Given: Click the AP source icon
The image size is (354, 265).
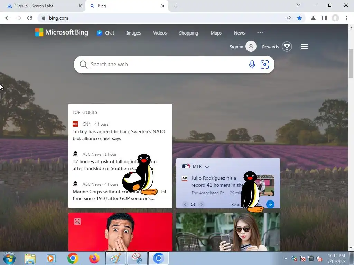Looking at the screenshot, I should (185, 178).
